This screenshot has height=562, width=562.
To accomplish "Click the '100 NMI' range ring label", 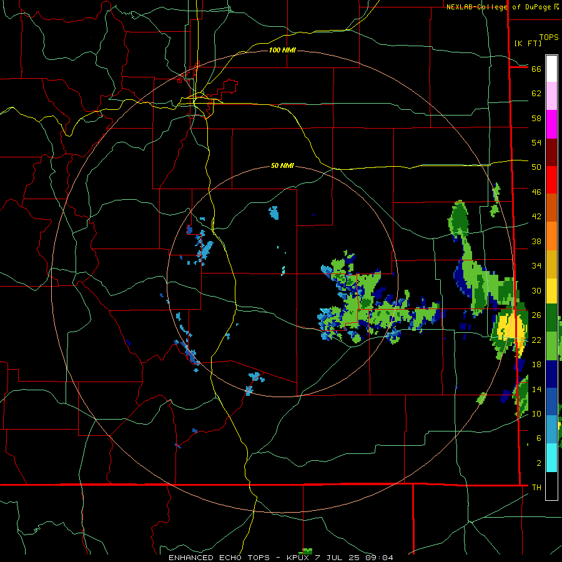I will point(282,50).
